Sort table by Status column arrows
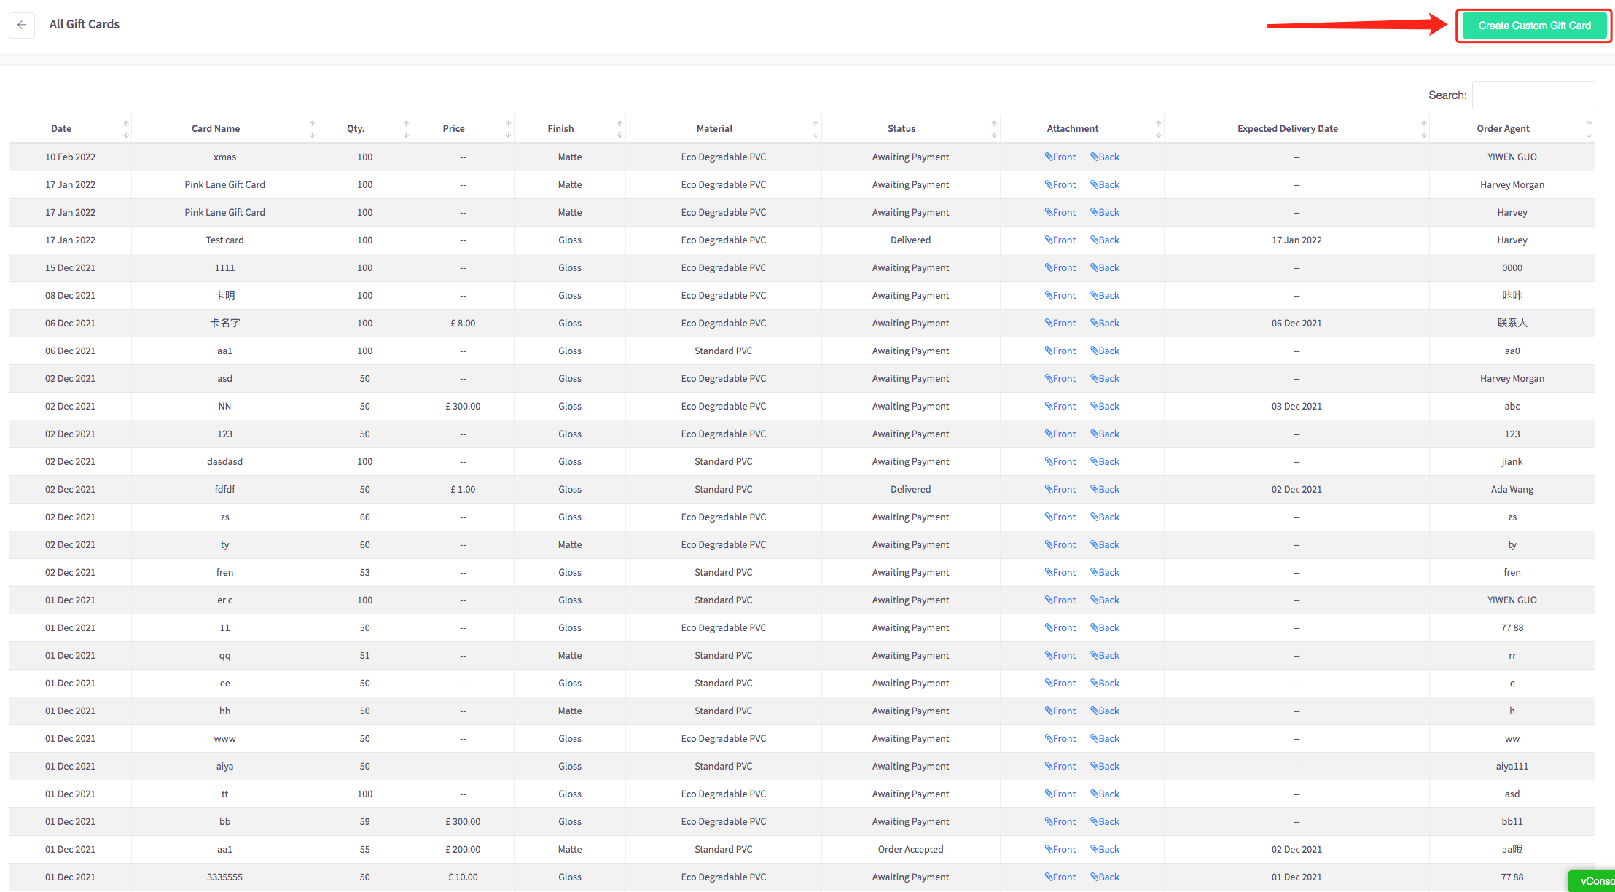Image resolution: width=1615 pixels, height=892 pixels. 994,129
